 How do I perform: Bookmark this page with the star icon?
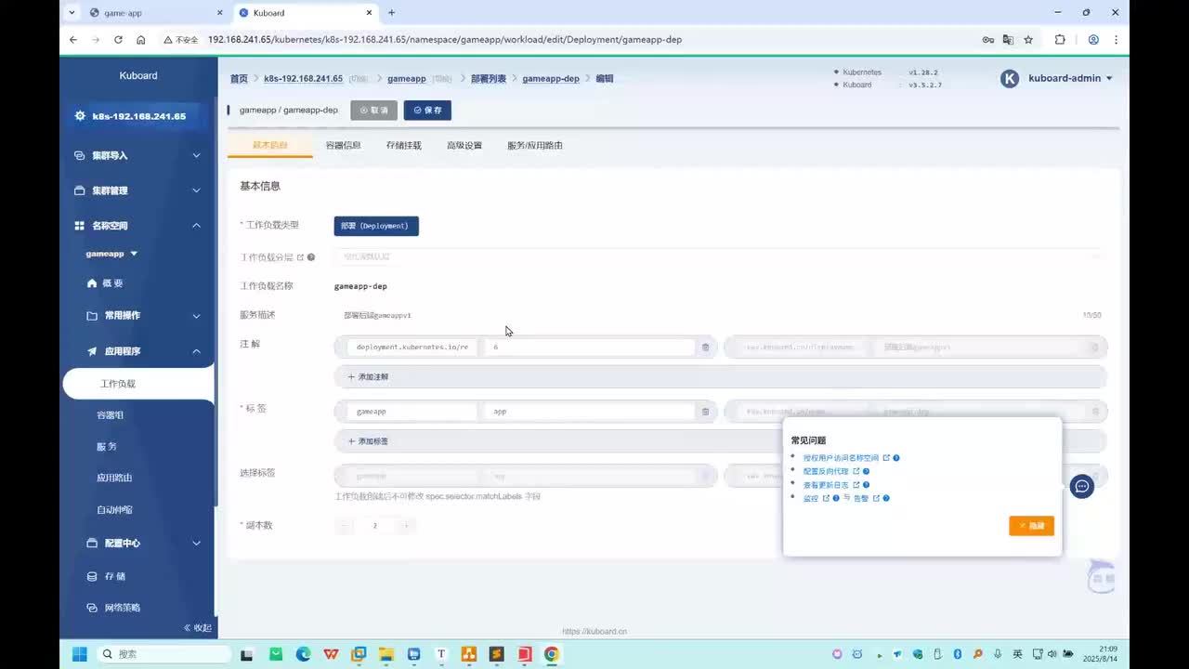coord(1028,40)
